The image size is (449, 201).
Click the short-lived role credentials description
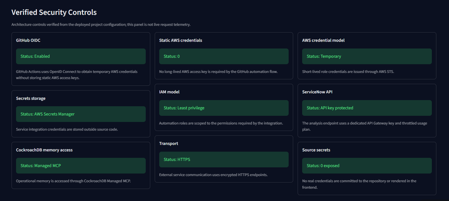[348, 72]
